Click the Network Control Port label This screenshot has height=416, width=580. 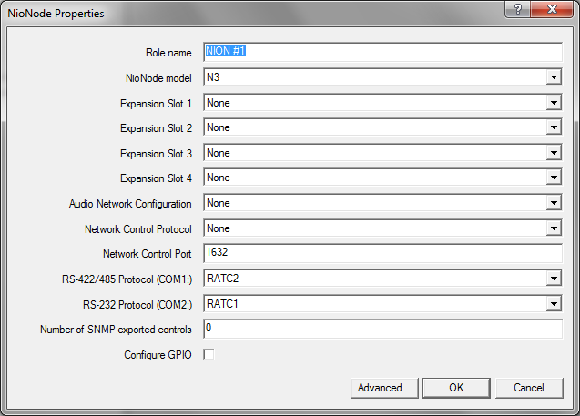tap(148, 254)
